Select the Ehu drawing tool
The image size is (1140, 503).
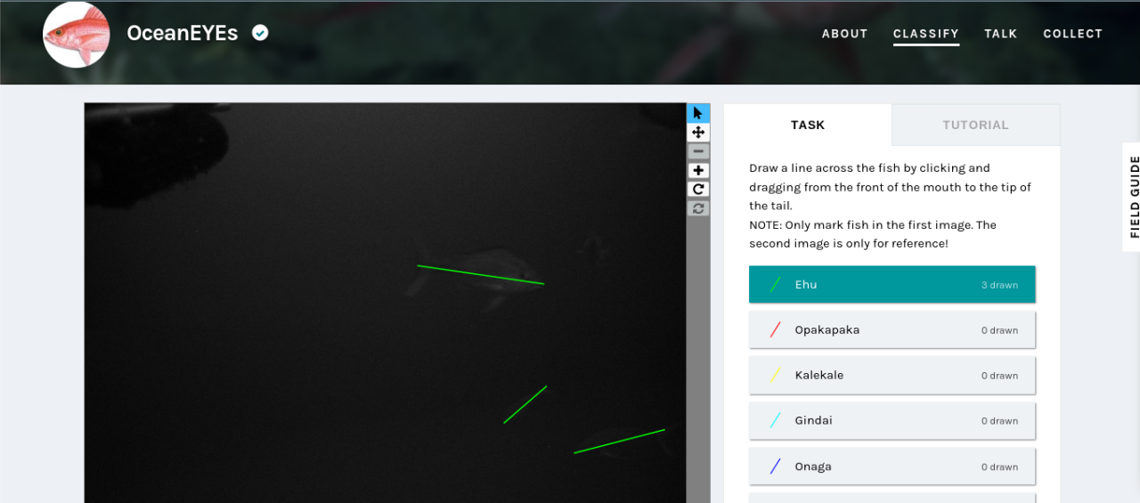click(892, 285)
